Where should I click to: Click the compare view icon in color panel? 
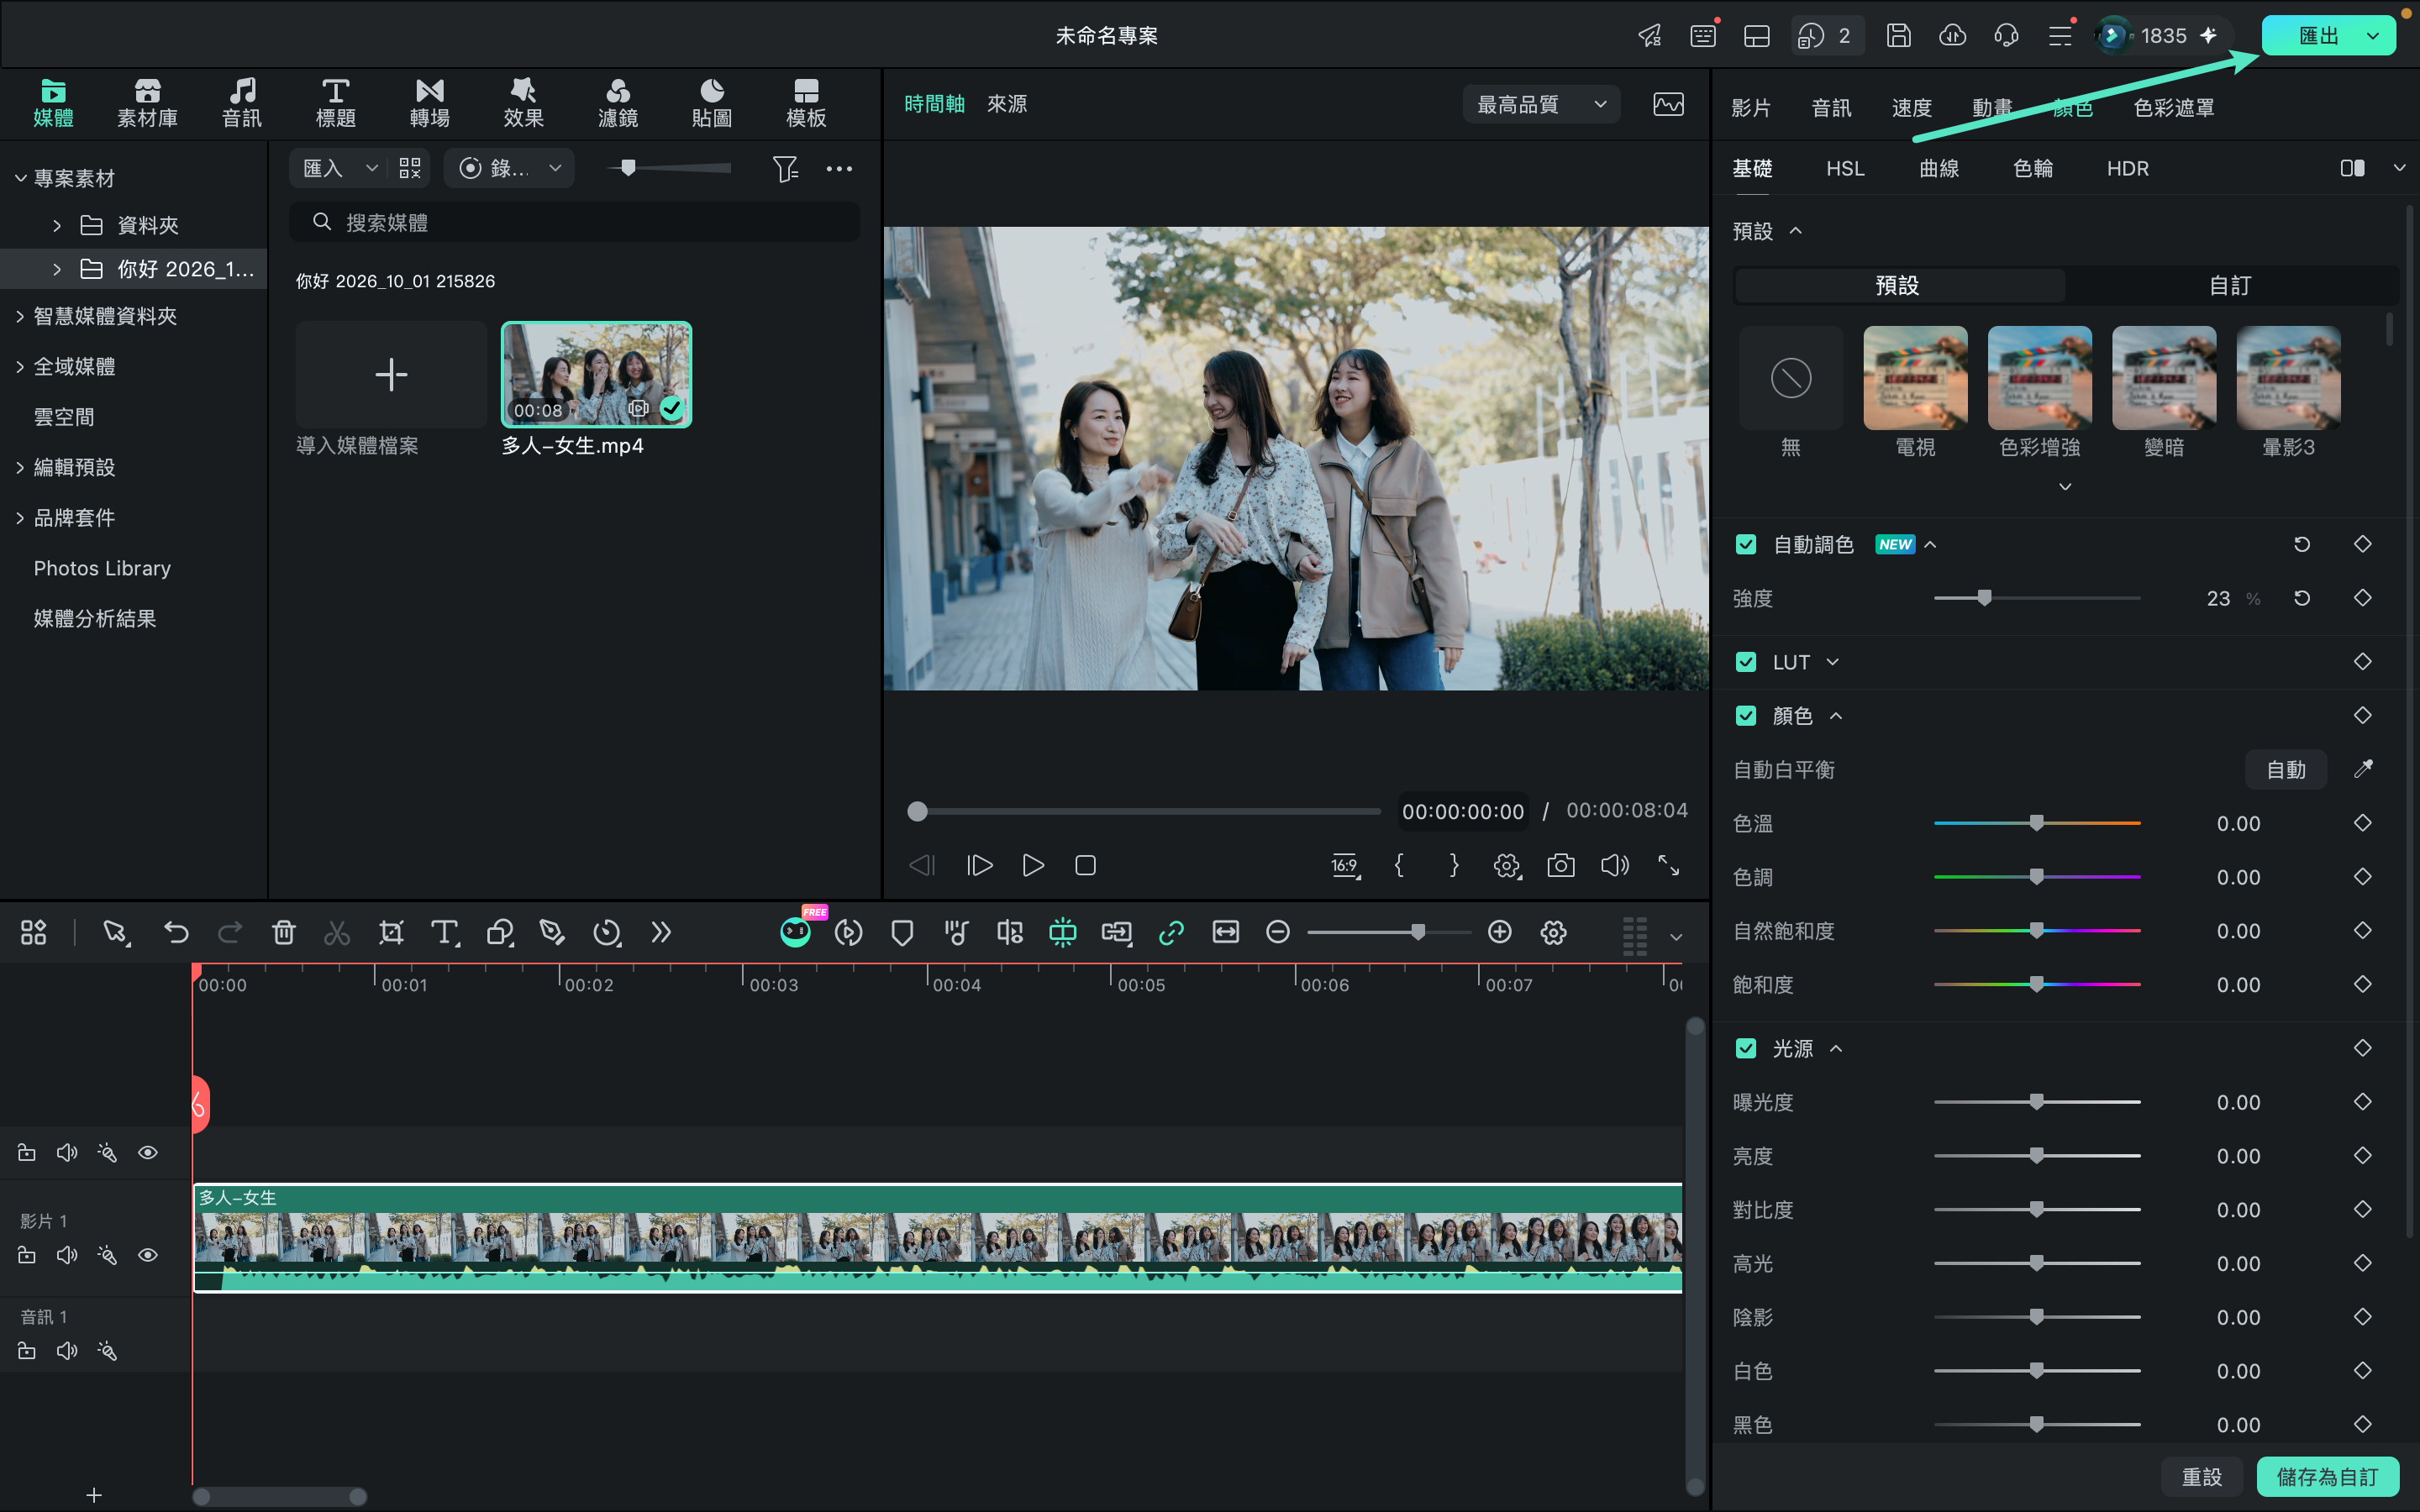click(2352, 168)
